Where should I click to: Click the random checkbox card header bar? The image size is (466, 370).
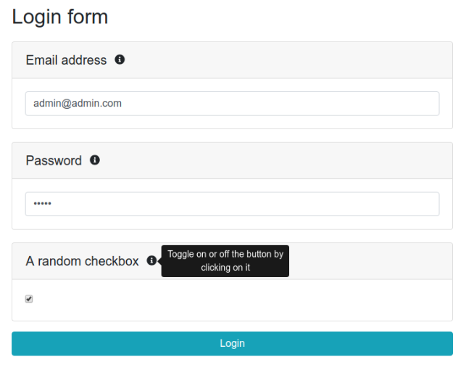370,261
